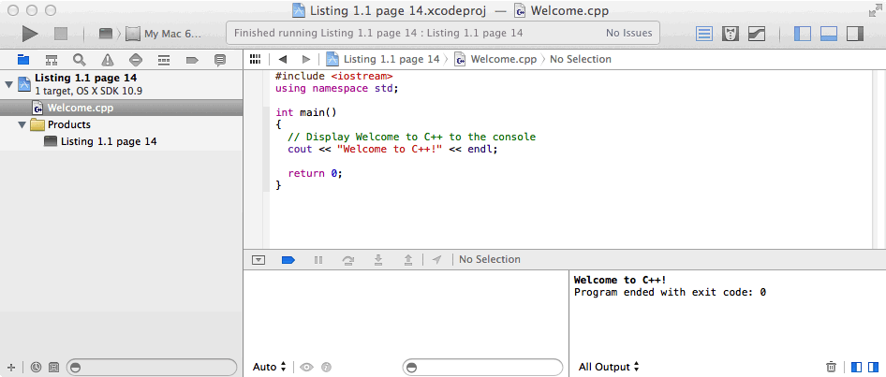
Task: Click the Quick Look eye icon
Action: (x=307, y=367)
